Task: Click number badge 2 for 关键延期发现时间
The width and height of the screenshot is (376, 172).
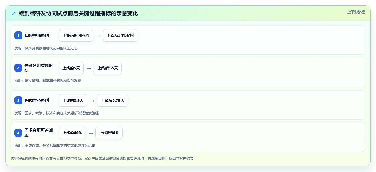Action: 18,68
